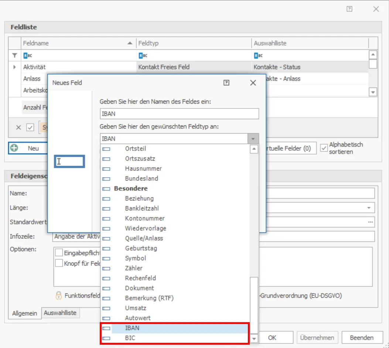Image resolution: width=389 pixels, height=348 pixels.
Task: Pick Geburtstag from the field type list
Action: pos(175,248)
